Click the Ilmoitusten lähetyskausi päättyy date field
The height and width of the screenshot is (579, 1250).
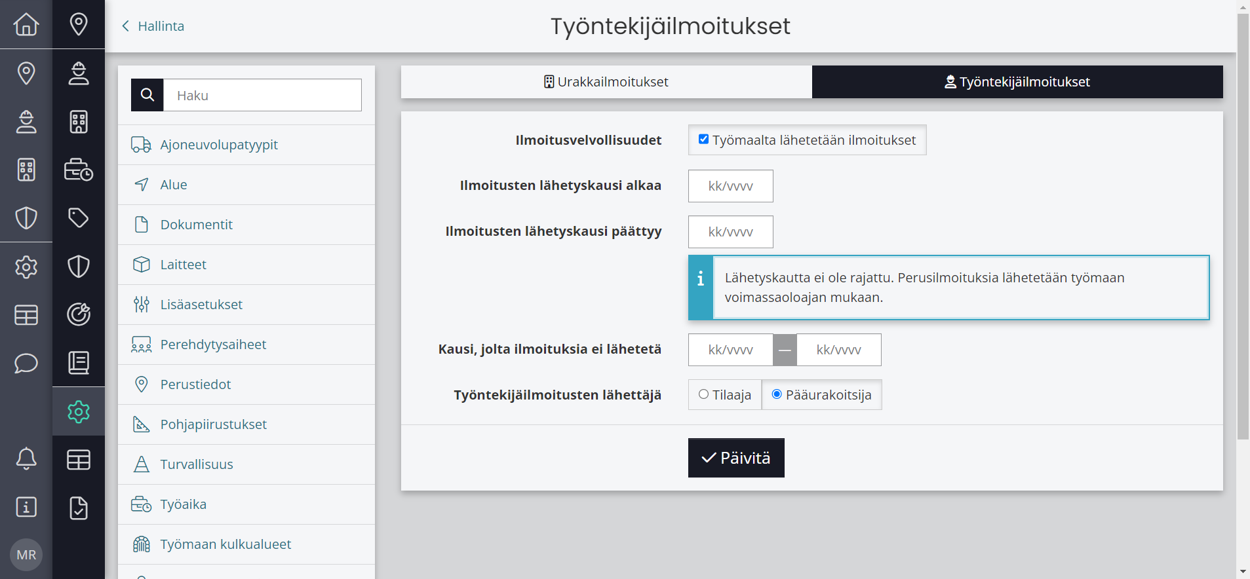coord(731,232)
